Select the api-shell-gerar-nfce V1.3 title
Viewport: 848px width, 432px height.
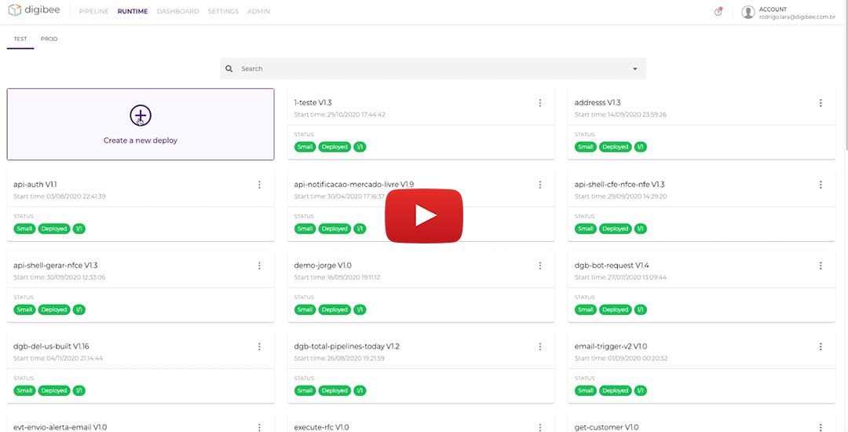[56, 265]
